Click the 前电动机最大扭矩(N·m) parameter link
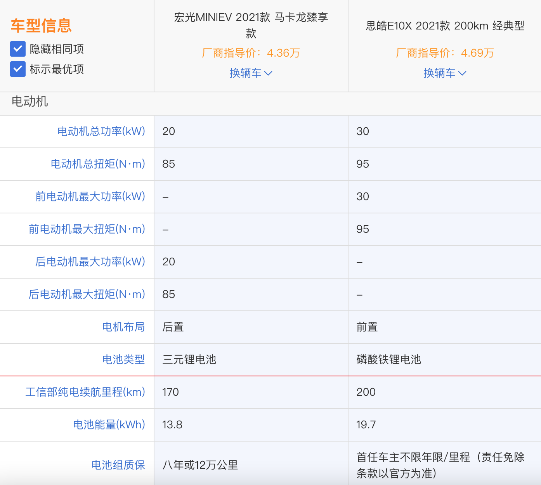Image resolution: width=541 pixels, height=485 pixels. (87, 229)
